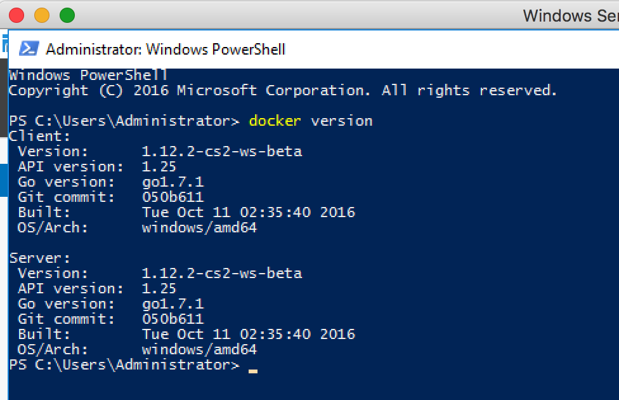Maximize window using the green button

coord(67,15)
